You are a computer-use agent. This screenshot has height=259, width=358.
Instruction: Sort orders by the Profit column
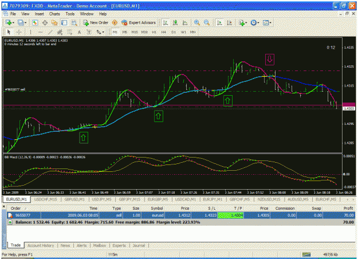348,209
